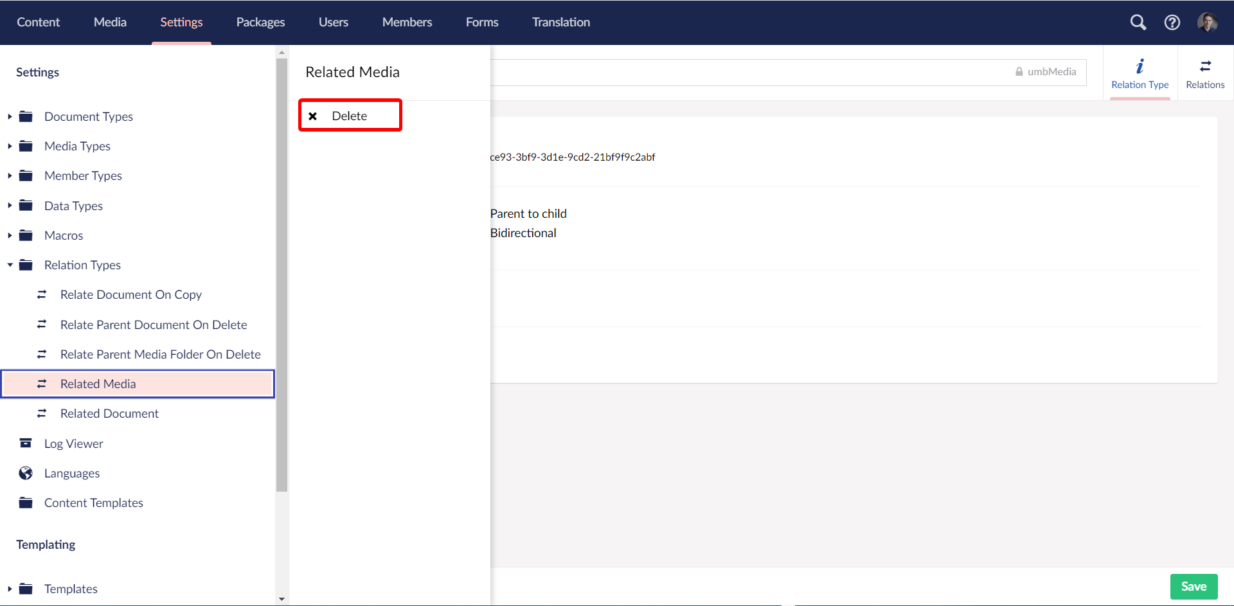The height and width of the screenshot is (606, 1234).
Task: Open the Translation section in the top bar
Action: click(560, 22)
